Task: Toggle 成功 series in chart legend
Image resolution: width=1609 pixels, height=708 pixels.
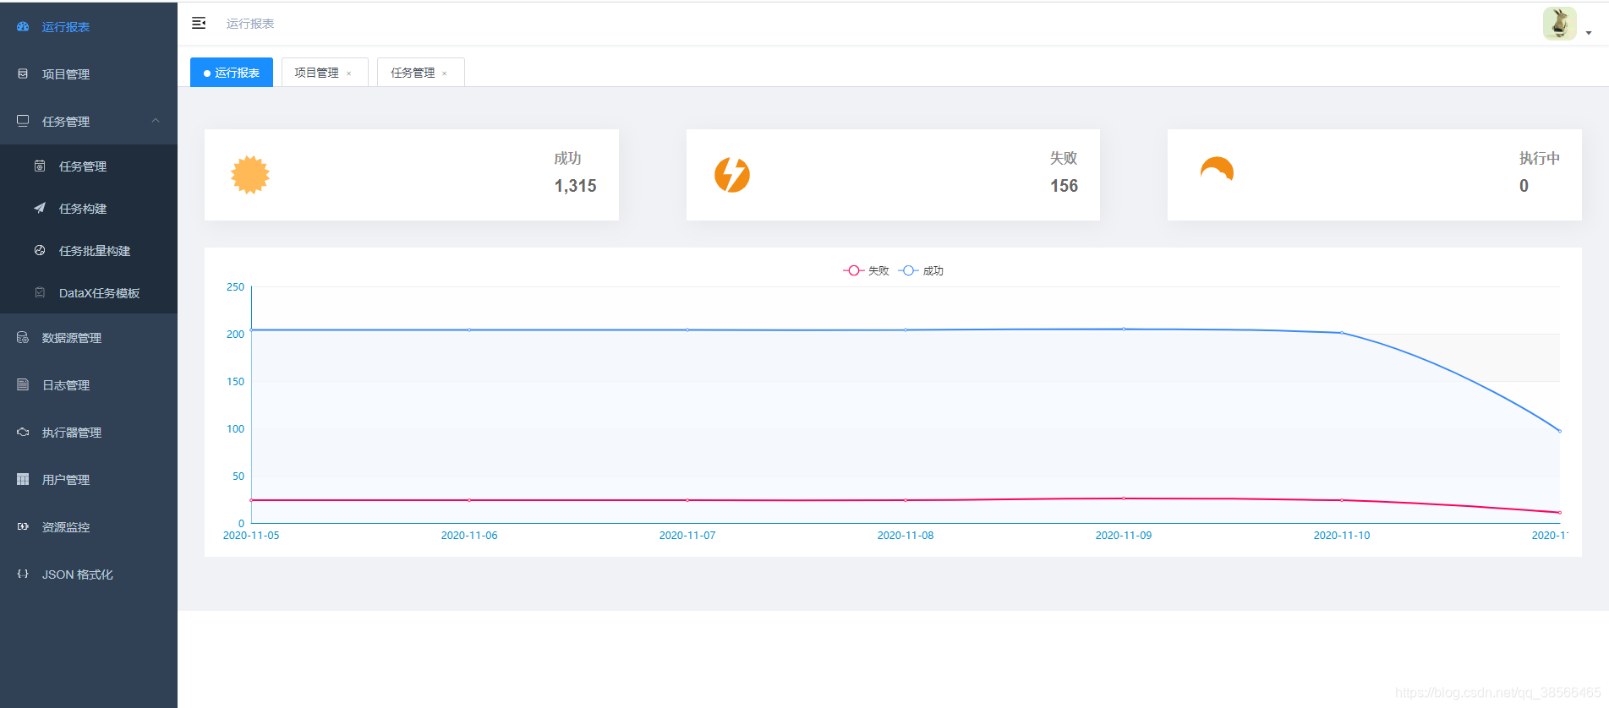Action: click(x=922, y=271)
